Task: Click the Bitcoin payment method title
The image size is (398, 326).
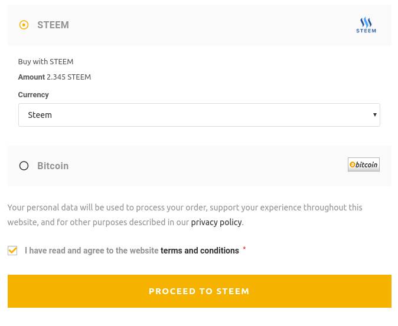Action: [x=53, y=166]
